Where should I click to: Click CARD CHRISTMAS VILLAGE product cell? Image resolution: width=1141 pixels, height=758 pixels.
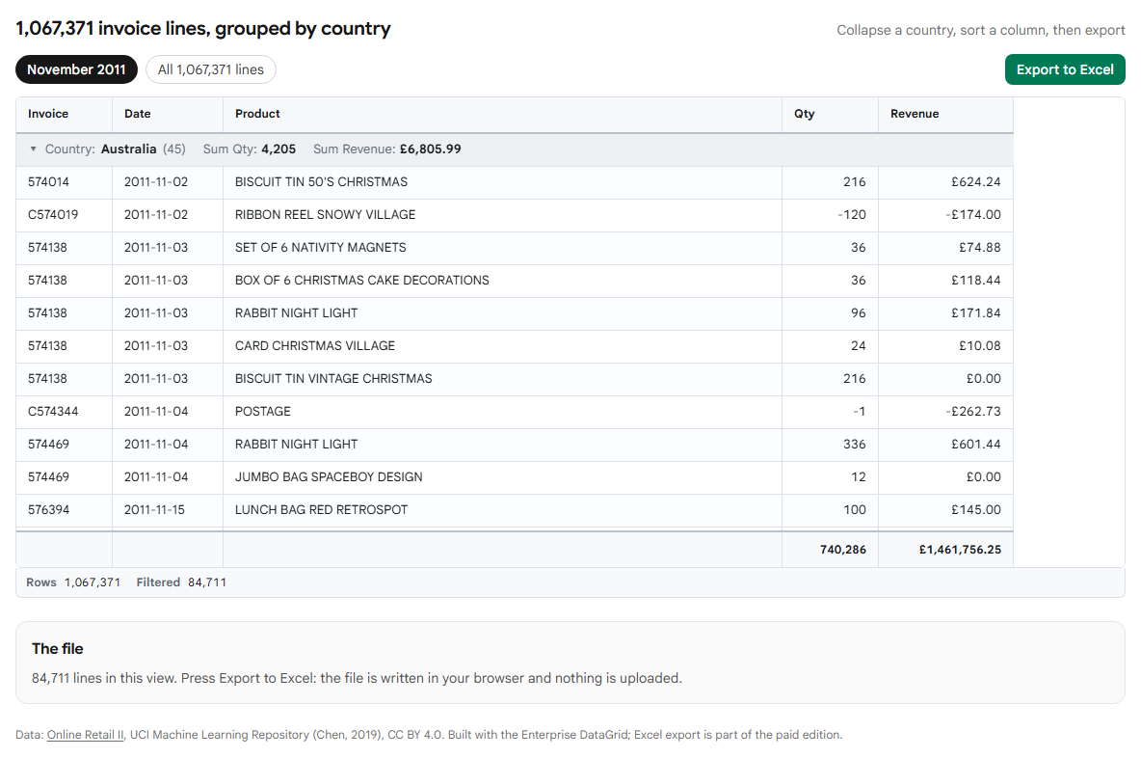pos(502,346)
